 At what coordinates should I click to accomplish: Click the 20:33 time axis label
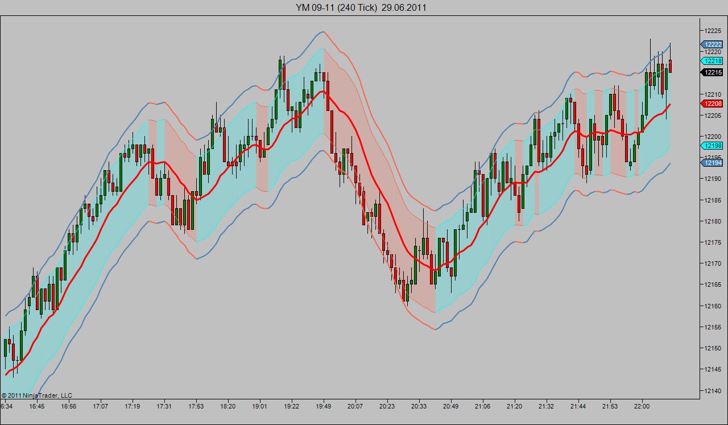pyautogui.click(x=419, y=407)
